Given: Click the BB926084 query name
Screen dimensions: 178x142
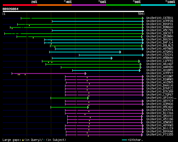Looking at the screenshot, I should (11, 9).
